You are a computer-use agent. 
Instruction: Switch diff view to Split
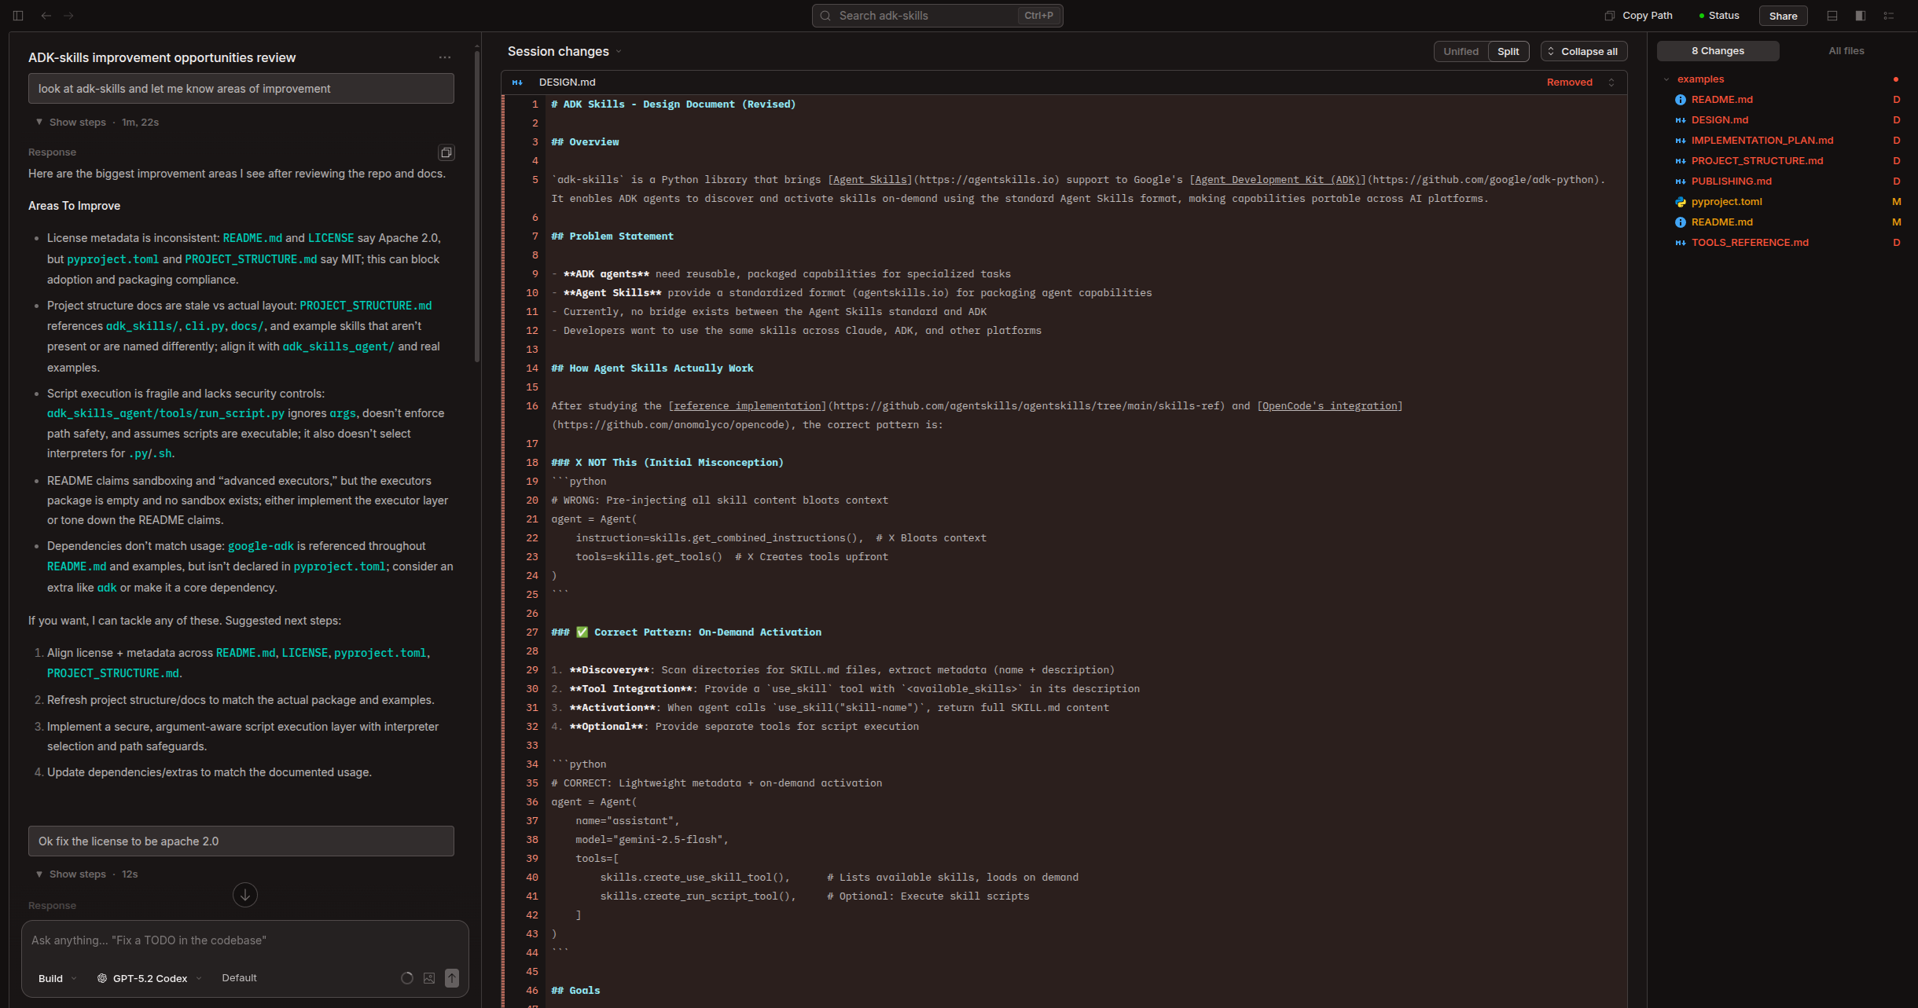point(1508,52)
